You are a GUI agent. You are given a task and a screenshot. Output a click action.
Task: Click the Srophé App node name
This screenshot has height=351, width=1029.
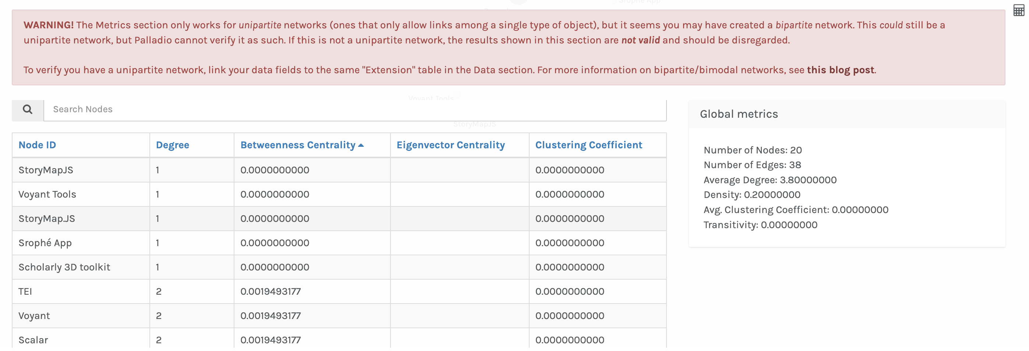(45, 243)
